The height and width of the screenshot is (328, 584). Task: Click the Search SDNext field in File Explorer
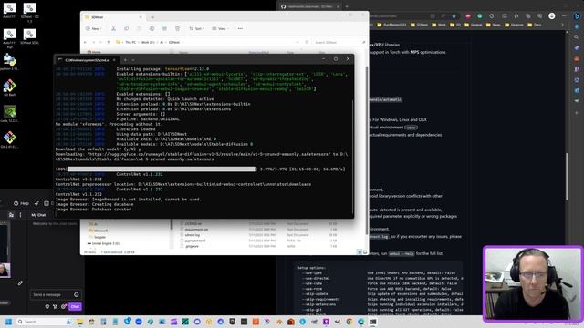(x=337, y=43)
